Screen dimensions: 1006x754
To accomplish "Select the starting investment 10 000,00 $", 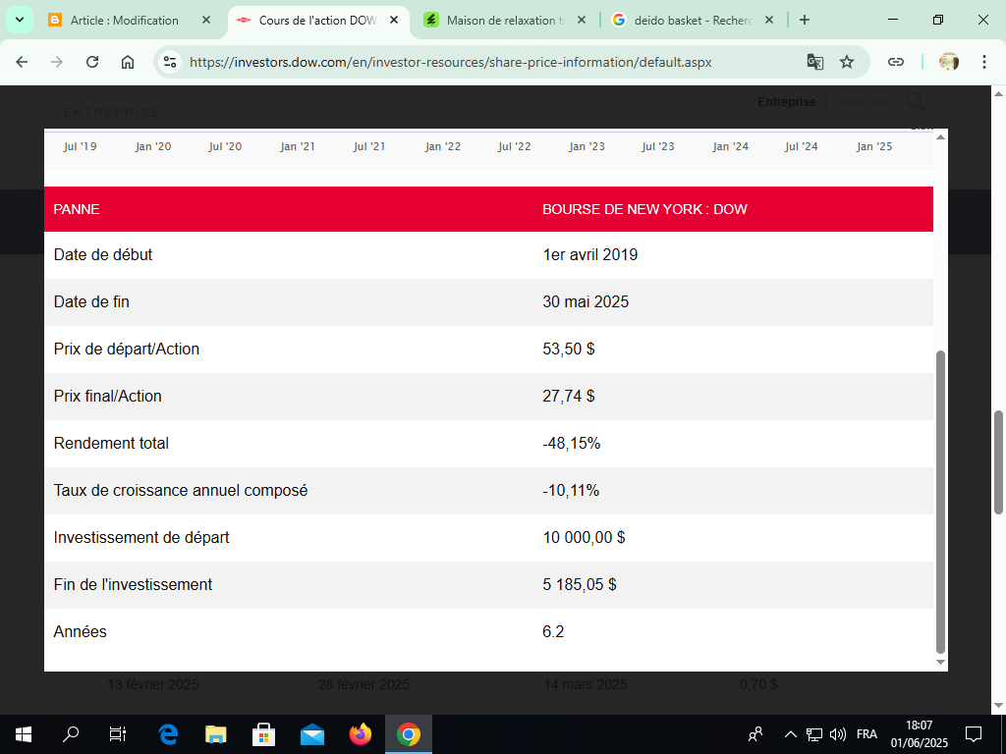I will coord(584,537).
